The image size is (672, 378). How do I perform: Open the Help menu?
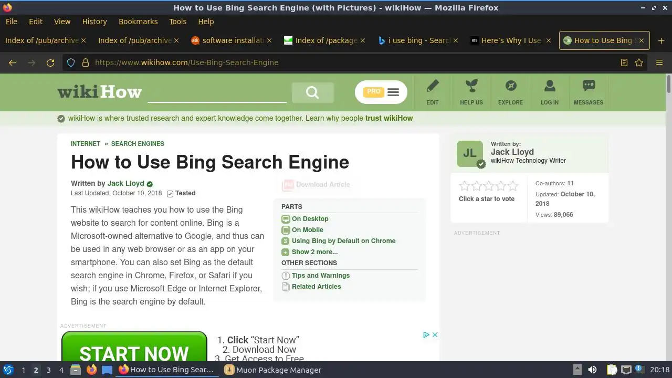pyautogui.click(x=206, y=22)
